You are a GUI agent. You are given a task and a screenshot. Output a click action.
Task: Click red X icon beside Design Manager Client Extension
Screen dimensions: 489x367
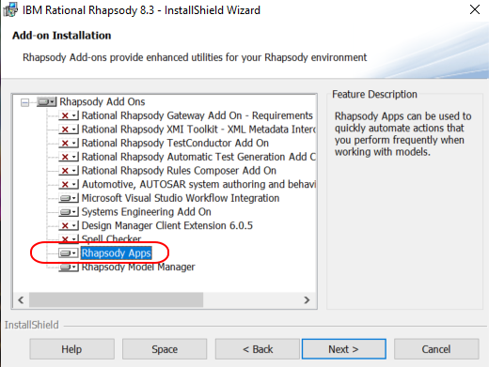click(x=69, y=225)
